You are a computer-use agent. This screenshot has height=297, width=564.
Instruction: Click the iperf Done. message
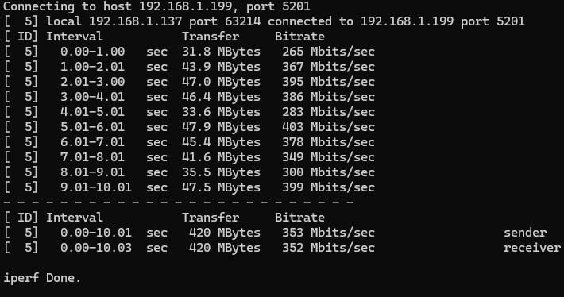click(42, 278)
